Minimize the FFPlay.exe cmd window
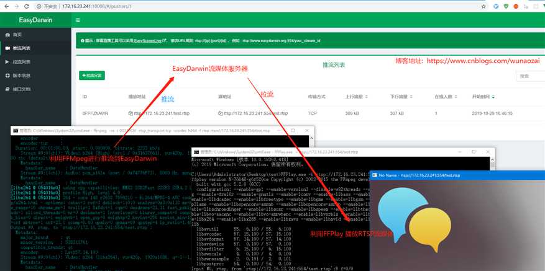 point(459,152)
